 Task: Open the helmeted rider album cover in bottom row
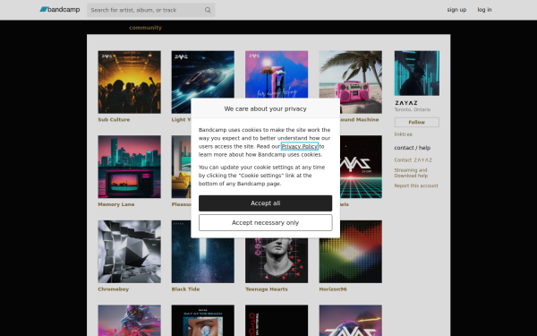click(x=129, y=321)
